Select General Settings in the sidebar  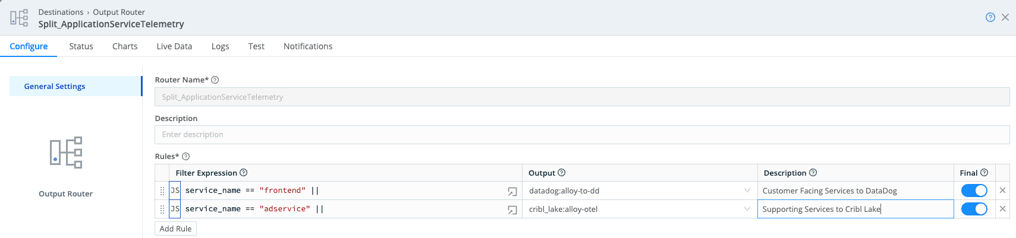point(55,86)
